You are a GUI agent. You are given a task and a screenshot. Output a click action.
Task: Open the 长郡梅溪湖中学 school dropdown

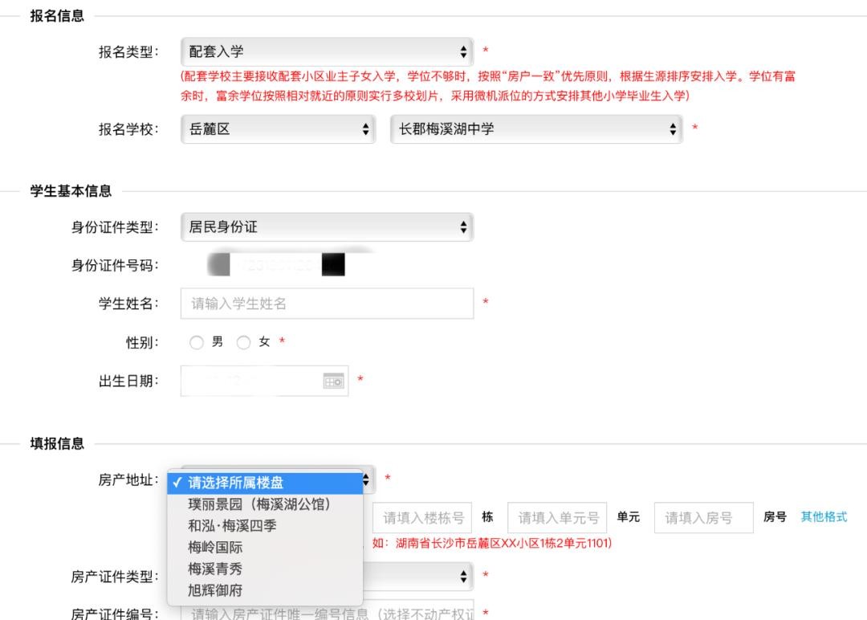[535, 128]
